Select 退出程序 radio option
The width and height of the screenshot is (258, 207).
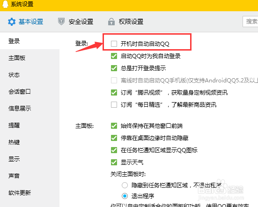[125, 196]
